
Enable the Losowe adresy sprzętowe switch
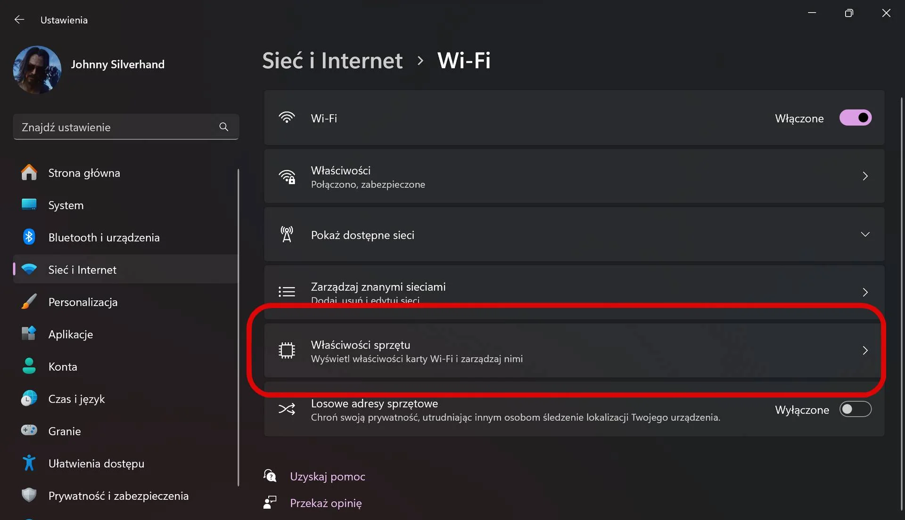(856, 409)
